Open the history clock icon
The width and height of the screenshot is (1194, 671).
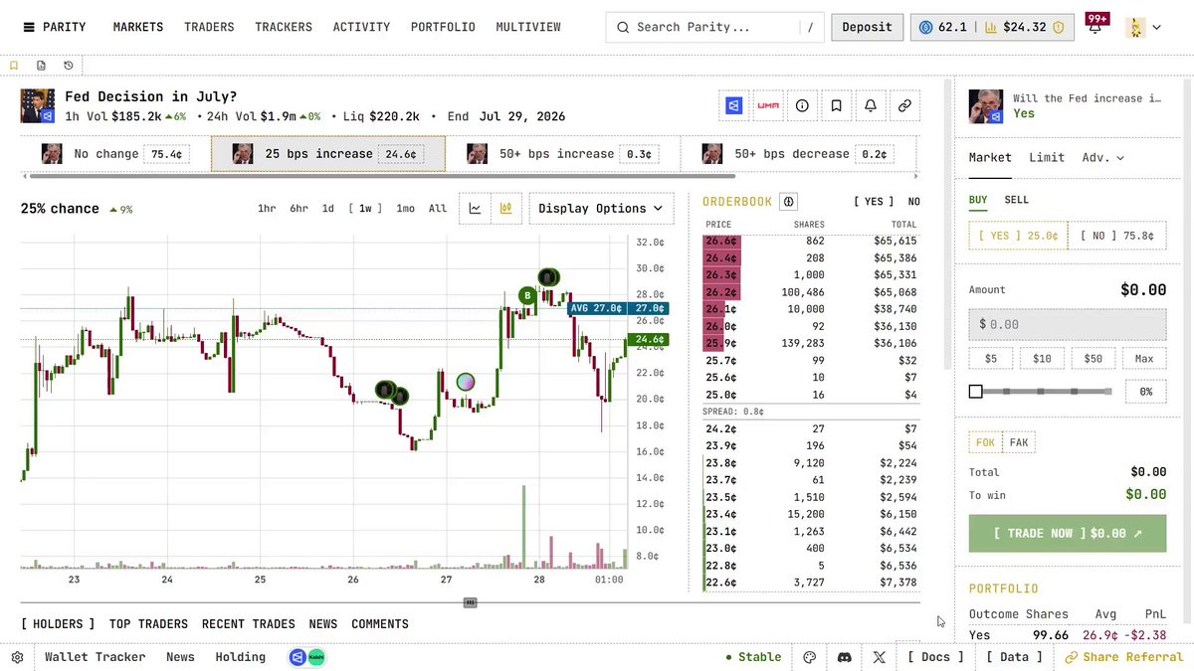click(x=68, y=66)
